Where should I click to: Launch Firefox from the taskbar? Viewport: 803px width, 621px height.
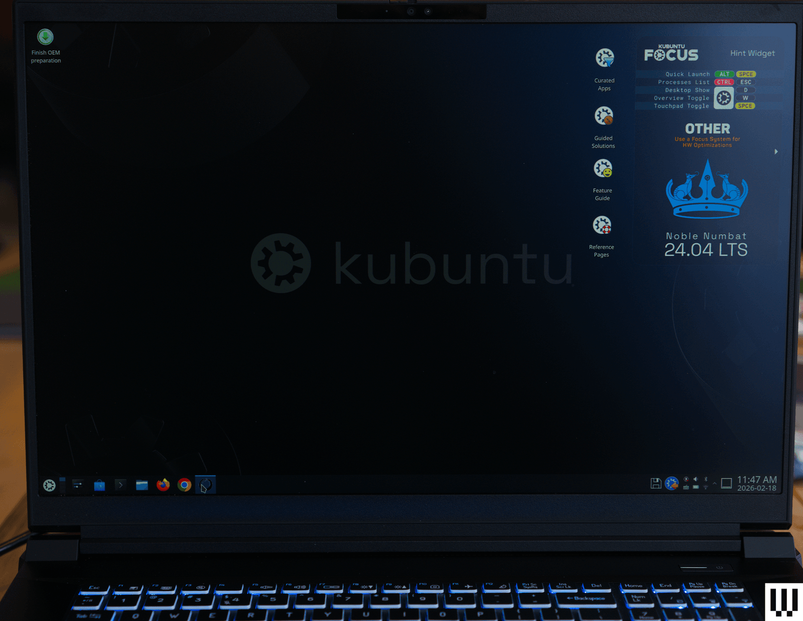[x=163, y=485]
